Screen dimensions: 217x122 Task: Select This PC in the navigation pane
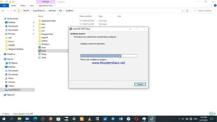(10, 59)
